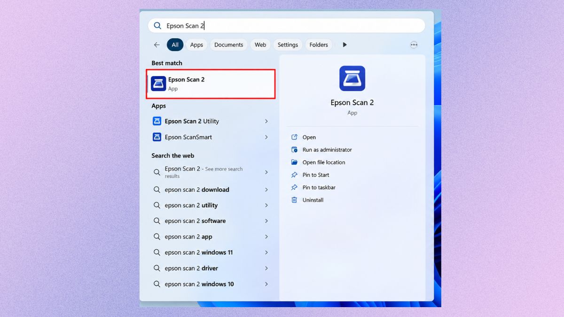Click 'Epson Scan 2 - See more search results' text
This screenshot has width=564, height=317.
pyautogui.click(x=204, y=172)
